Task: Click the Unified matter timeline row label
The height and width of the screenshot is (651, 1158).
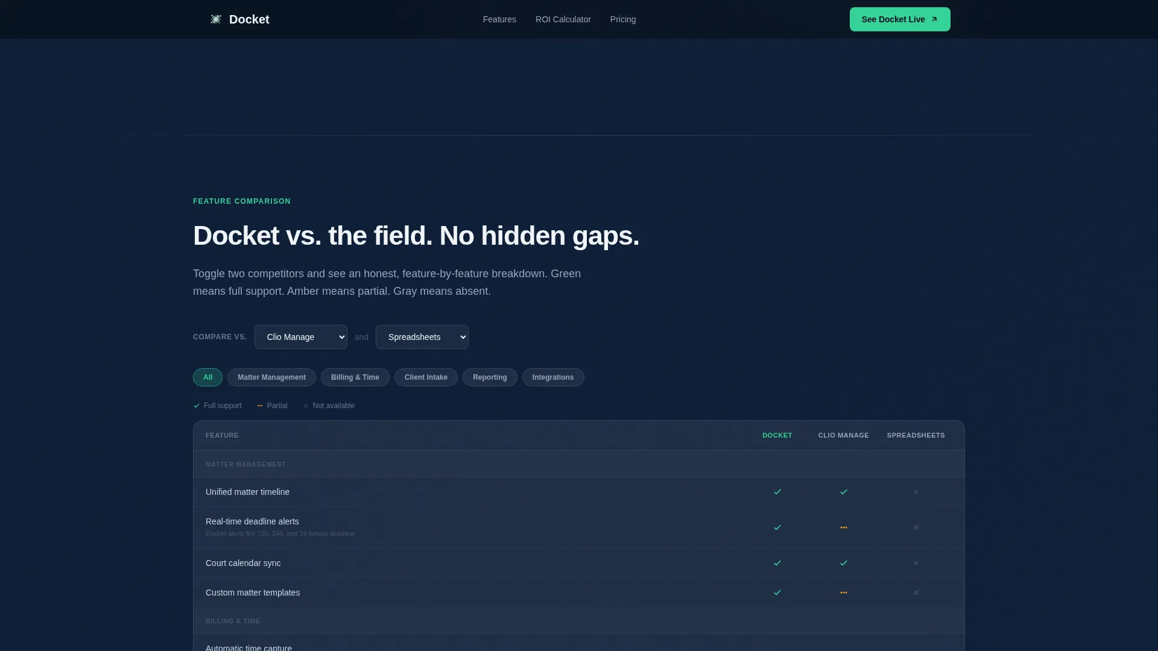Action: point(247,492)
